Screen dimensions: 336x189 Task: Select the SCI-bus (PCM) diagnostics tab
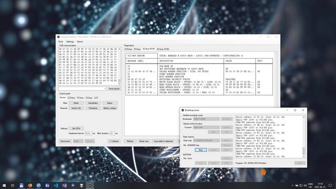(x=149, y=49)
